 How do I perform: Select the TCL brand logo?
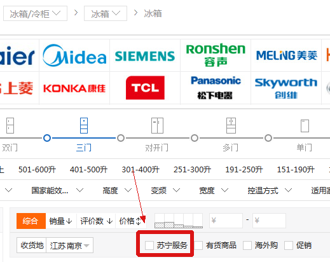pyautogui.click(x=145, y=88)
